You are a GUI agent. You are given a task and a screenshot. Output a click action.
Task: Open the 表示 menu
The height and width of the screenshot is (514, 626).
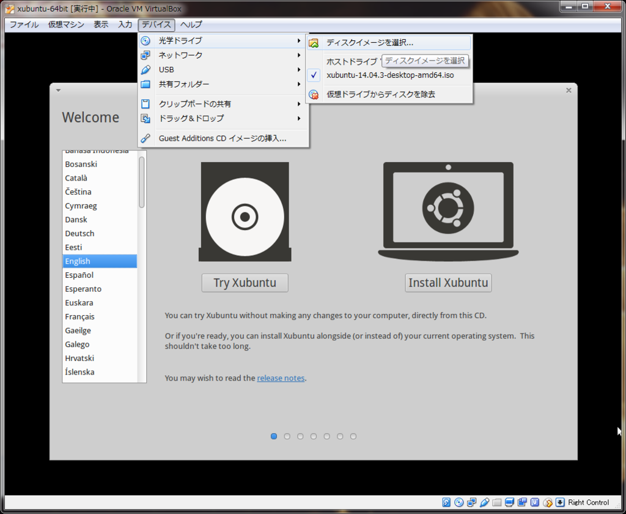pyautogui.click(x=101, y=24)
